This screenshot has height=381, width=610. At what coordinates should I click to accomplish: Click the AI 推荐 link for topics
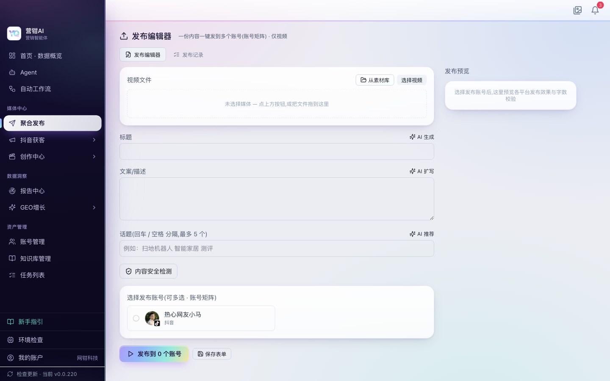pos(422,234)
